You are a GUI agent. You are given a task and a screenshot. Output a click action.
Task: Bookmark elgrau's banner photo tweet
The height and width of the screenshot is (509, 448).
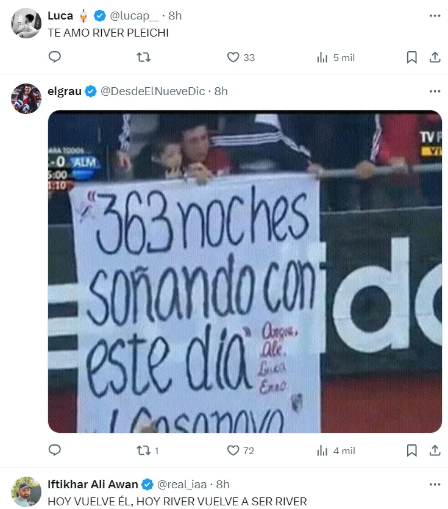point(411,450)
